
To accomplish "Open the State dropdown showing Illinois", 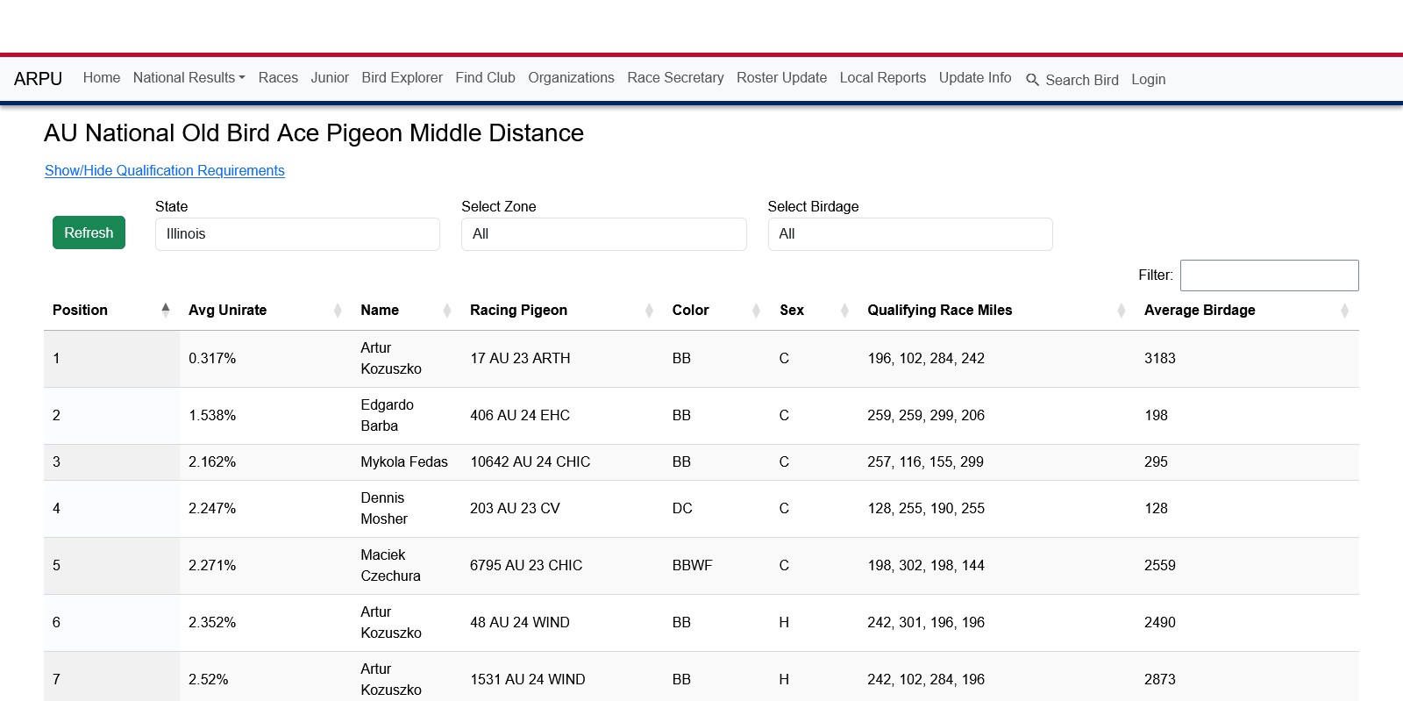I will click(297, 234).
